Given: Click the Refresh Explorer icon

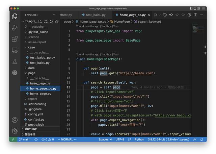Looking at the screenshot, I should click(51, 21).
